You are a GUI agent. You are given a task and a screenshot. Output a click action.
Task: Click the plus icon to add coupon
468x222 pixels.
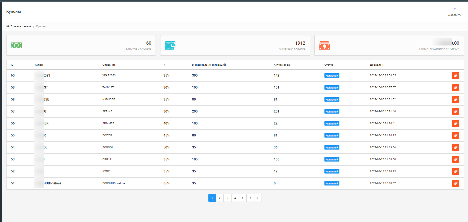tap(455, 9)
